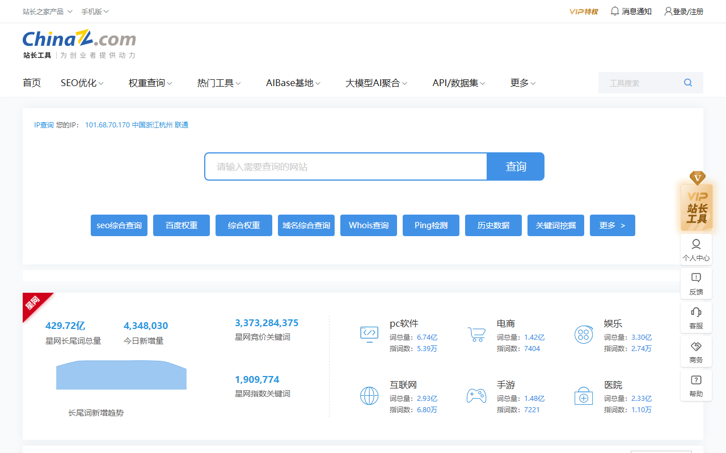
Task: Click the 电商 shopping cart icon
Action: click(476, 334)
